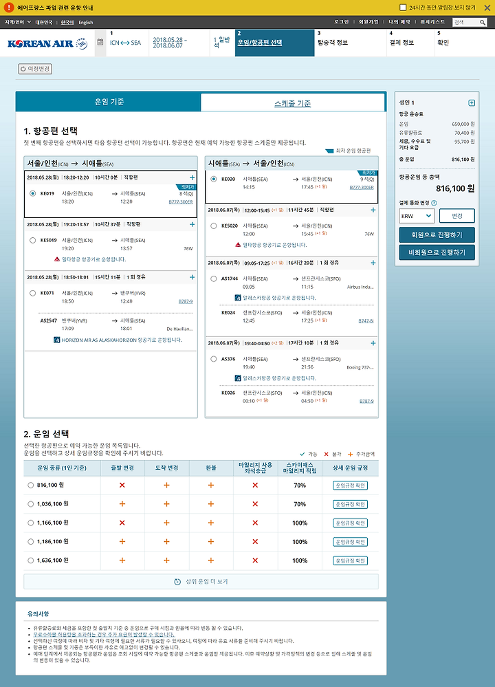The width and height of the screenshot is (495, 687).
Task: Open the 나의 예약 menu item
Action: click(x=399, y=22)
